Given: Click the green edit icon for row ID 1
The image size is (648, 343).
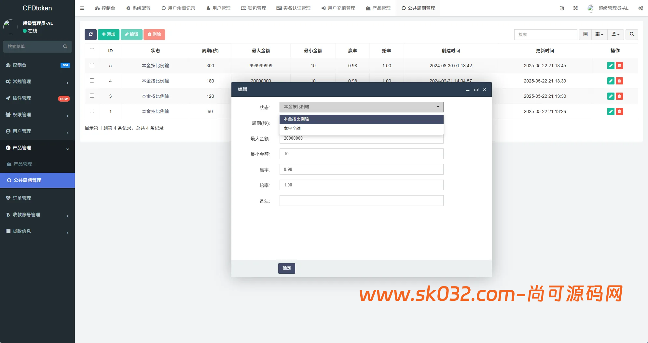Looking at the screenshot, I should 611,111.
